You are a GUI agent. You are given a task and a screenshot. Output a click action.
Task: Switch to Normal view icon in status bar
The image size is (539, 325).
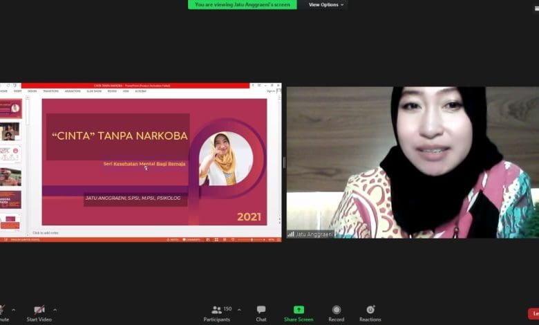pos(208,239)
